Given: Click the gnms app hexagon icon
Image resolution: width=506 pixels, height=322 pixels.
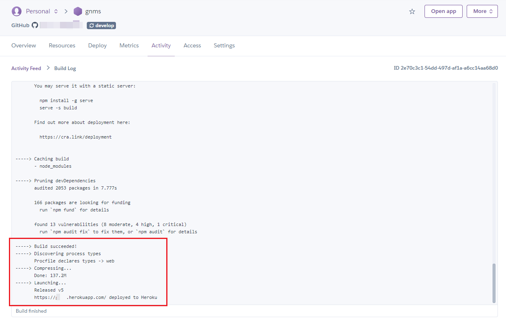Looking at the screenshot, I should [78, 11].
